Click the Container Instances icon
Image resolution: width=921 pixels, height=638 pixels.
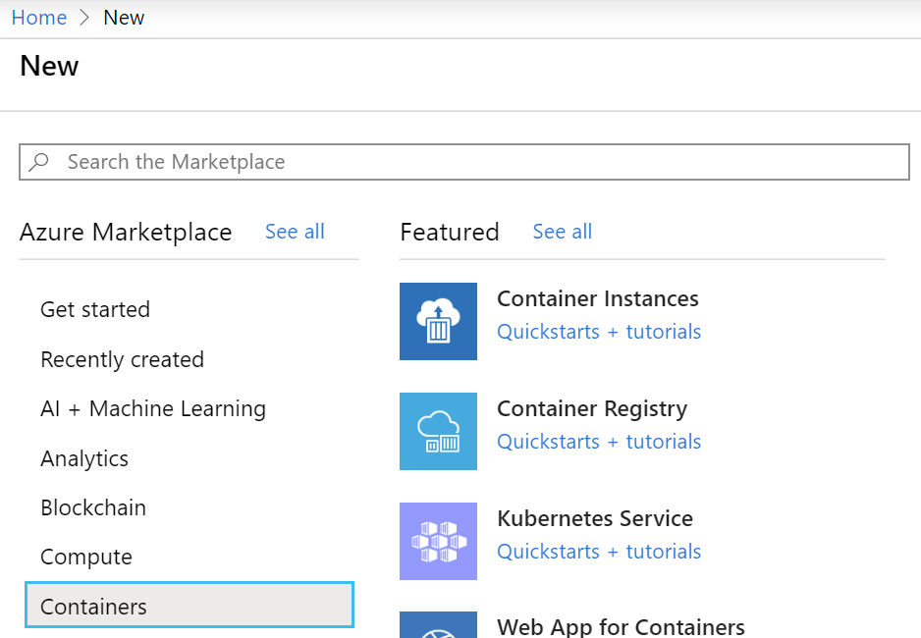[438, 321]
